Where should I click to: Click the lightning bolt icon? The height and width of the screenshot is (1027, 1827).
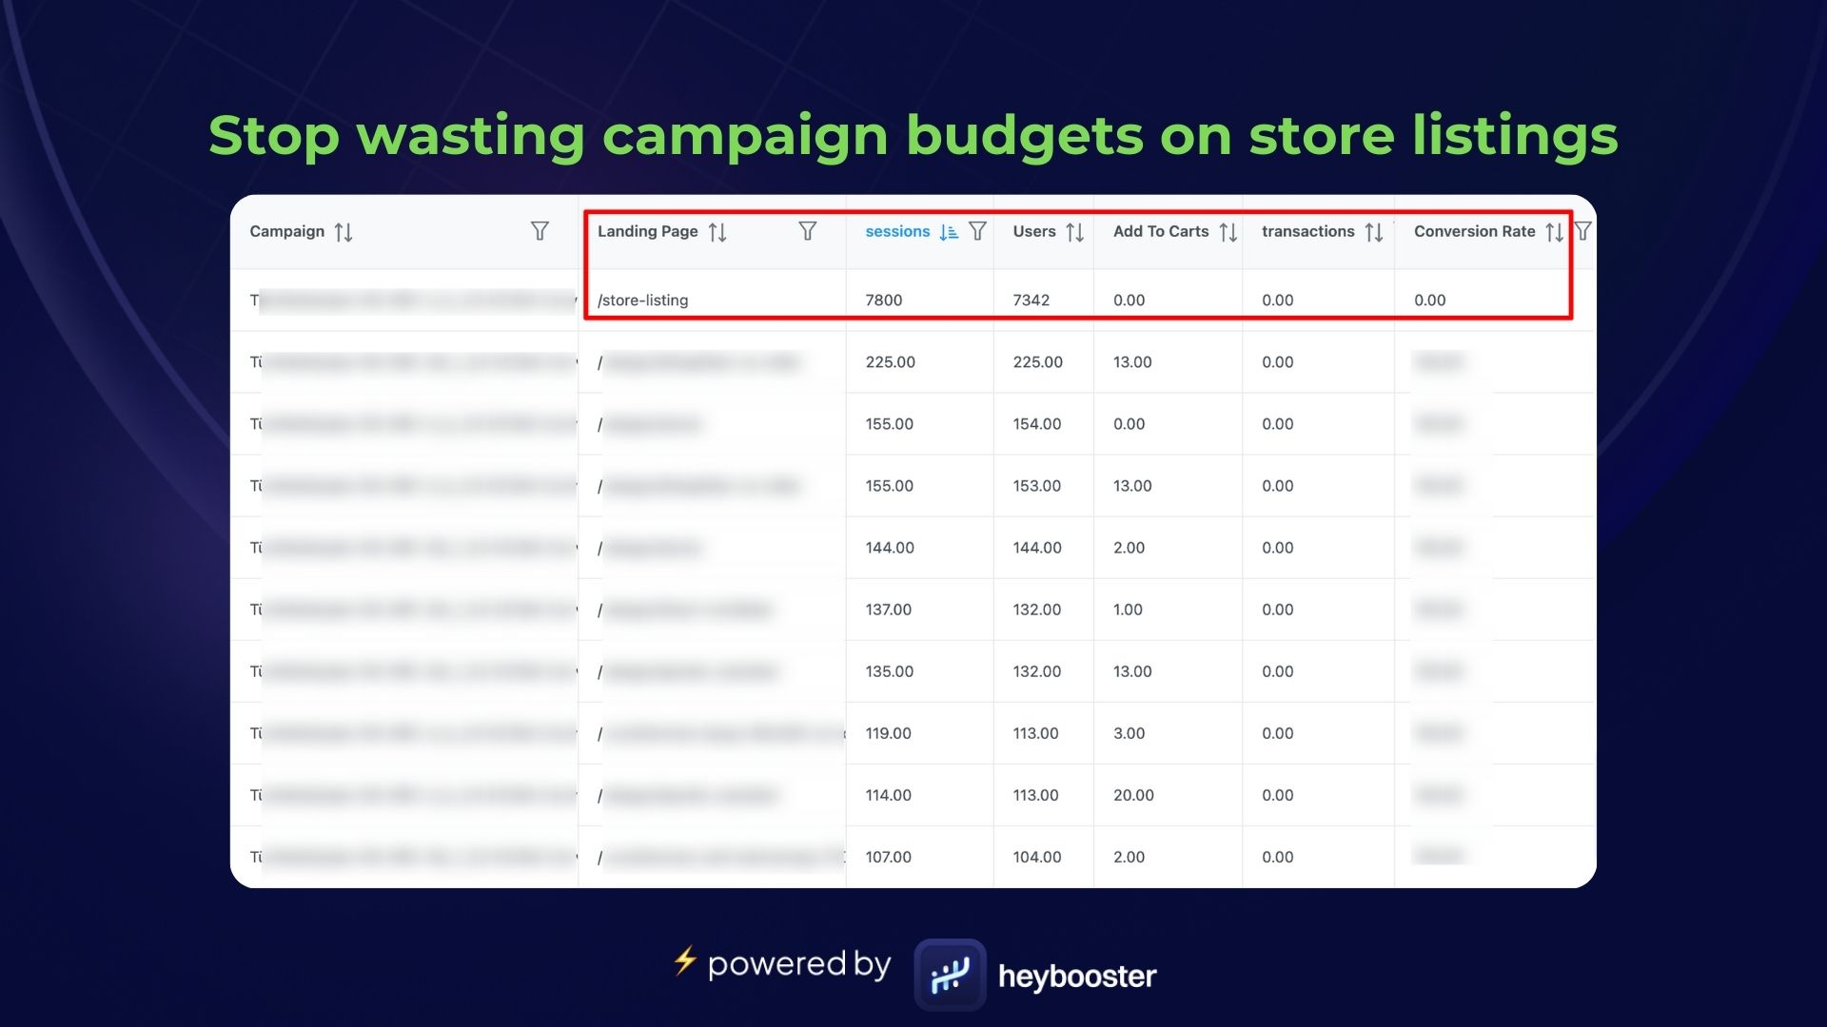point(684,961)
